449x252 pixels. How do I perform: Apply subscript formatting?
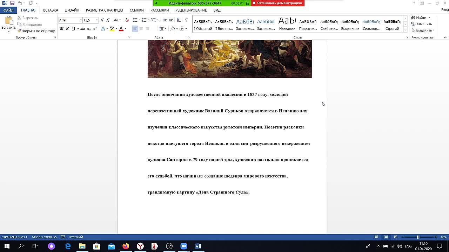(x=88, y=28)
